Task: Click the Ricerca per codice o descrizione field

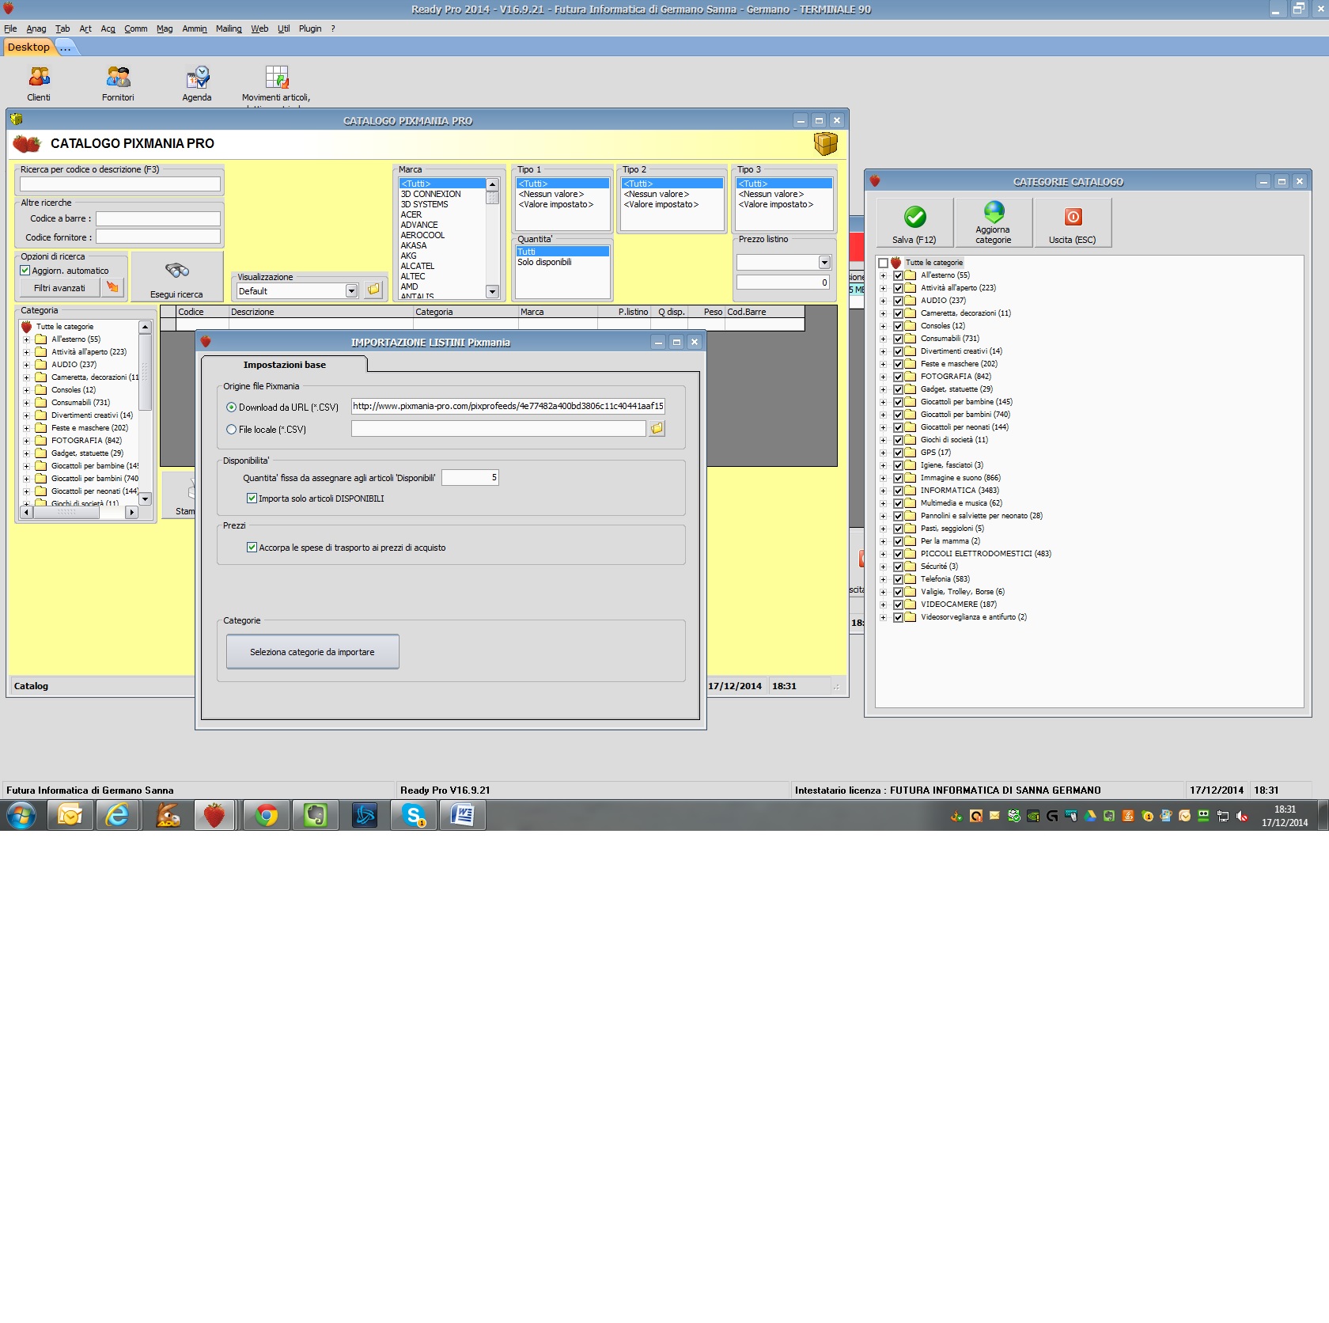Action: 120,184
